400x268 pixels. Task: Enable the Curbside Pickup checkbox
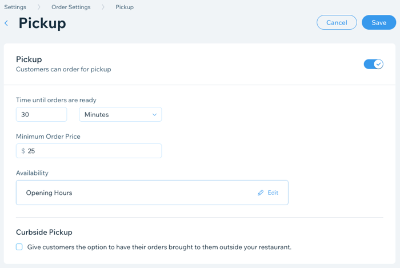tap(19, 247)
